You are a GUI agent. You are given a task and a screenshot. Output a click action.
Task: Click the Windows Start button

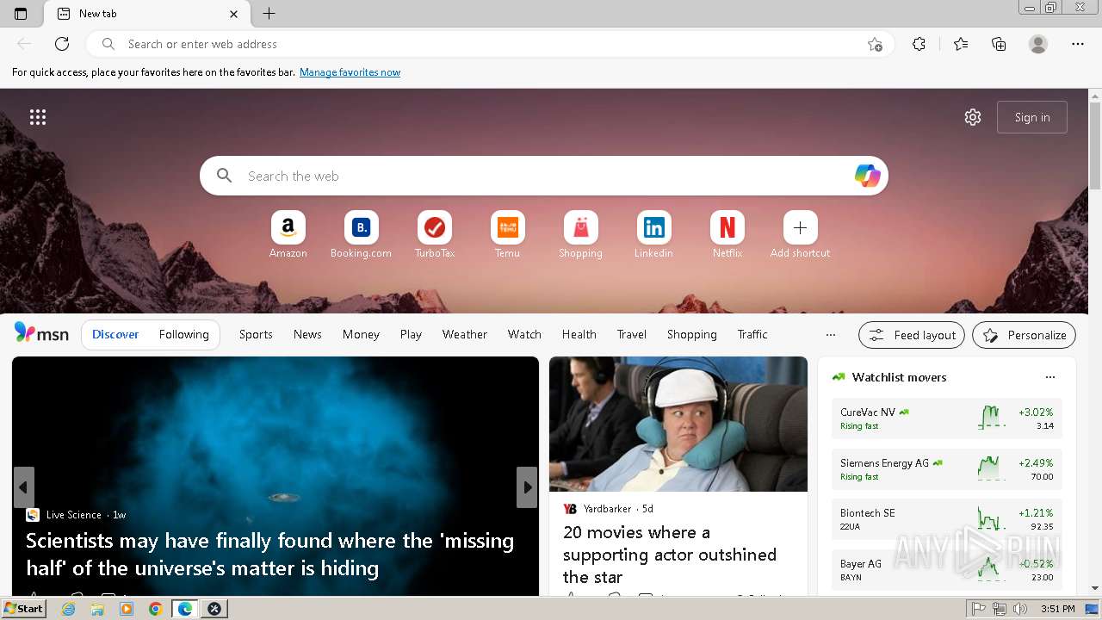pyautogui.click(x=24, y=609)
